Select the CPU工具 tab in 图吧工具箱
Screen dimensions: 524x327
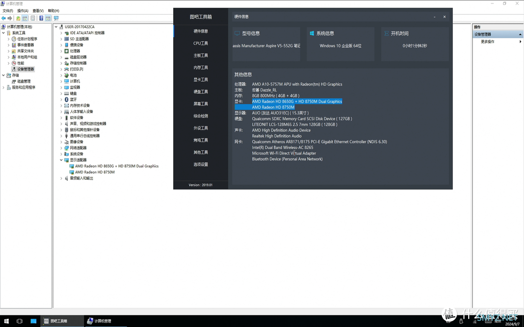coord(200,44)
